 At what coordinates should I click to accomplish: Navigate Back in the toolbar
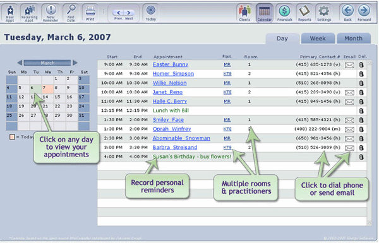(347, 13)
